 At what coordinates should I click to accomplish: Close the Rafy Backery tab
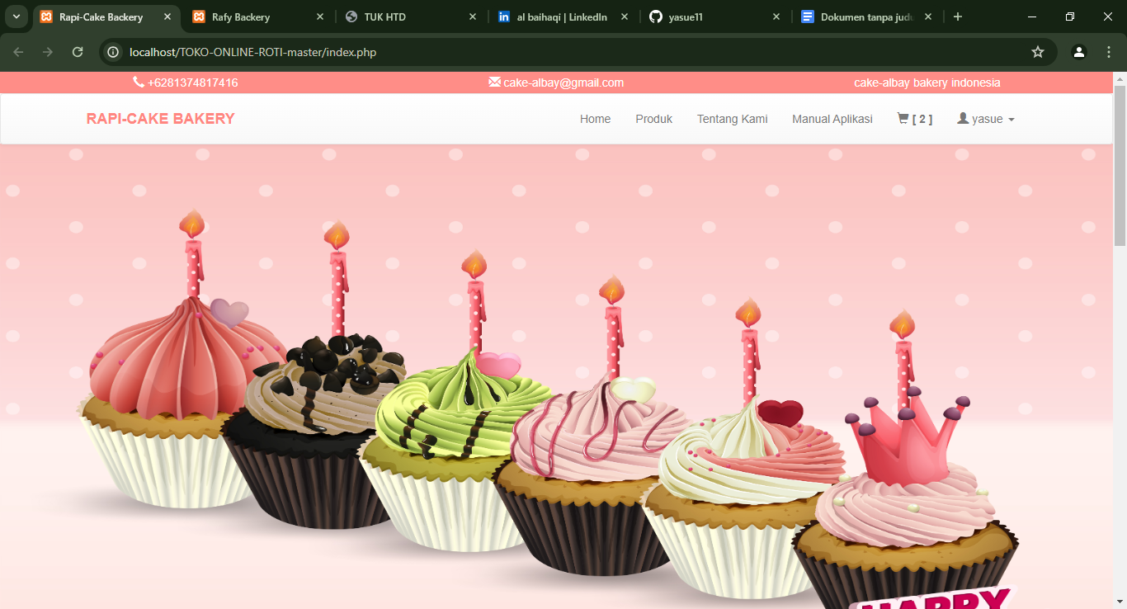(x=320, y=17)
